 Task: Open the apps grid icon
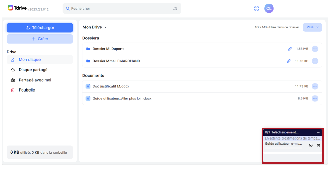tap(256, 9)
